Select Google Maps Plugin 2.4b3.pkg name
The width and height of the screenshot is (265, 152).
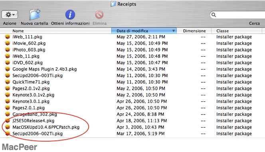(x=45, y=69)
